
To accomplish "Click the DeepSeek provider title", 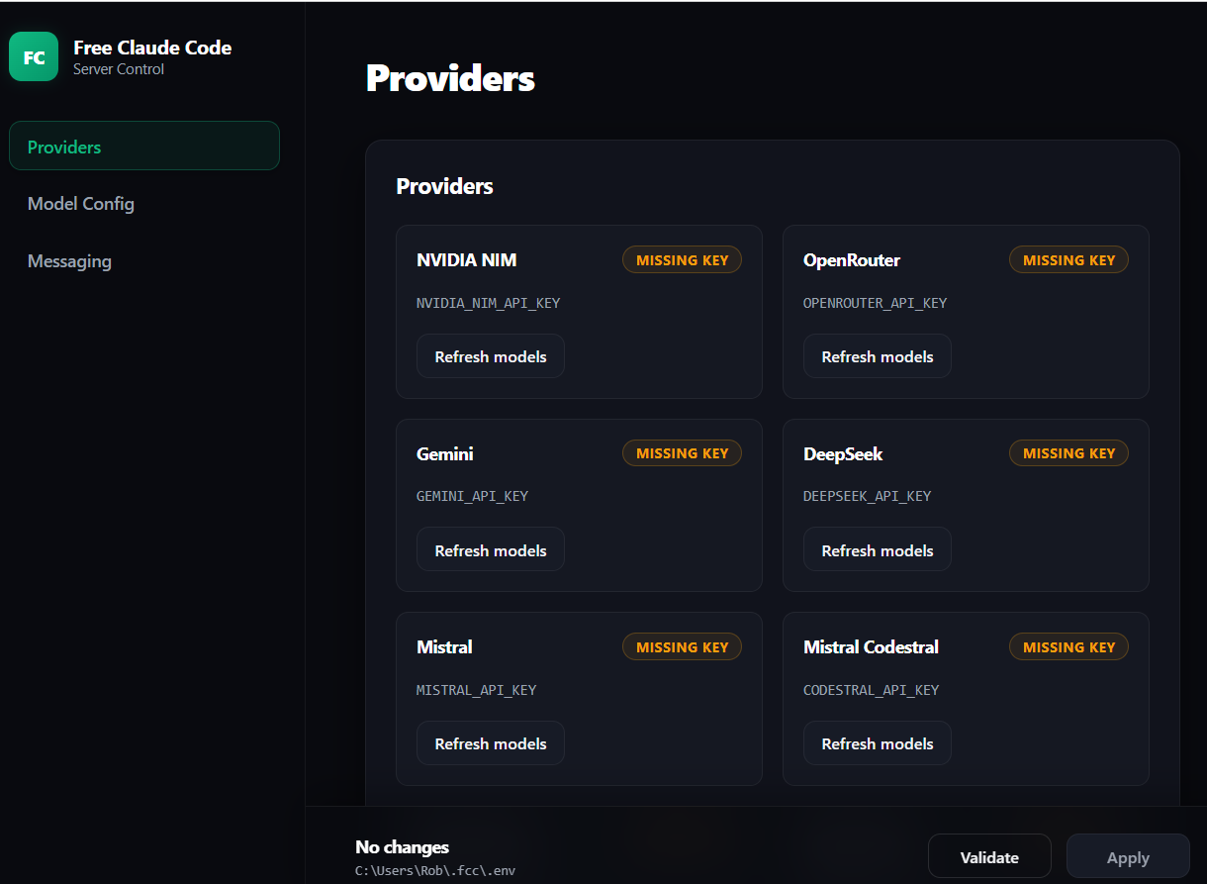I will (x=843, y=453).
